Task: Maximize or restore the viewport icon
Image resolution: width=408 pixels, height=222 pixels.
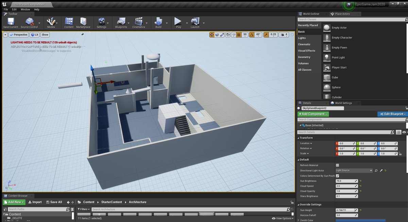Action: pyautogui.click(x=292, y=35)
